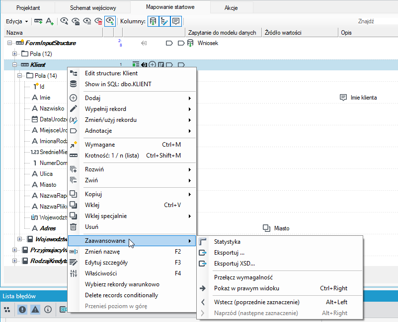Click the Wniosek database query icon

pos(190,43)
